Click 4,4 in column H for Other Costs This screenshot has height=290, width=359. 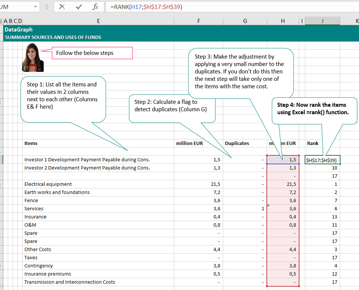283,249
